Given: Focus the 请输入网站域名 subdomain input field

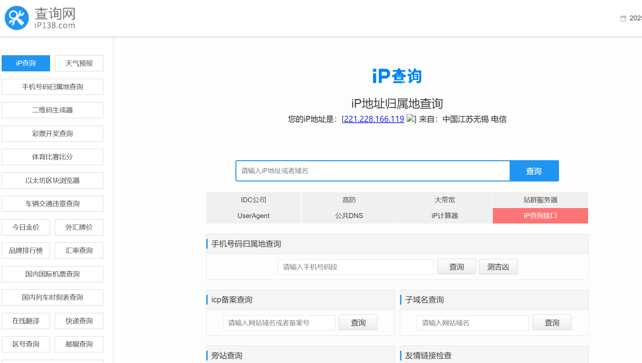Looking at the screenshot, I should [x=472, y=323].
